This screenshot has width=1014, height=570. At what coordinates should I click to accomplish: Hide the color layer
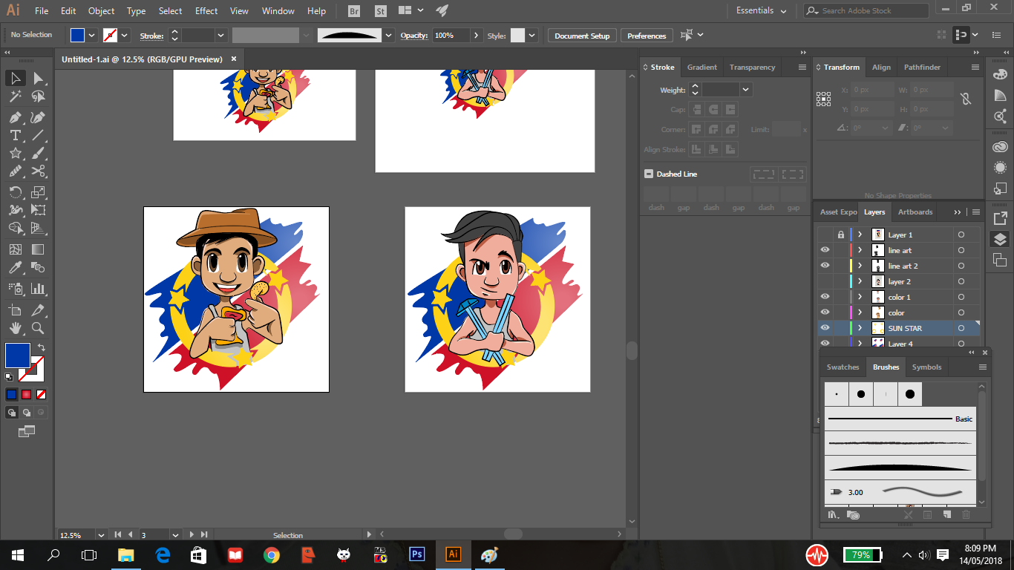click(825, 312)
